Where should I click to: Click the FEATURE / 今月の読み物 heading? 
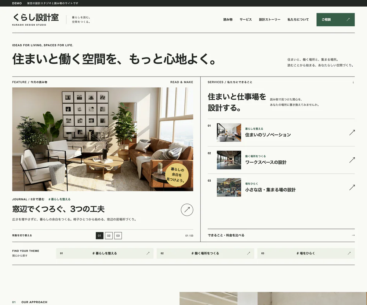pos(30,82)
